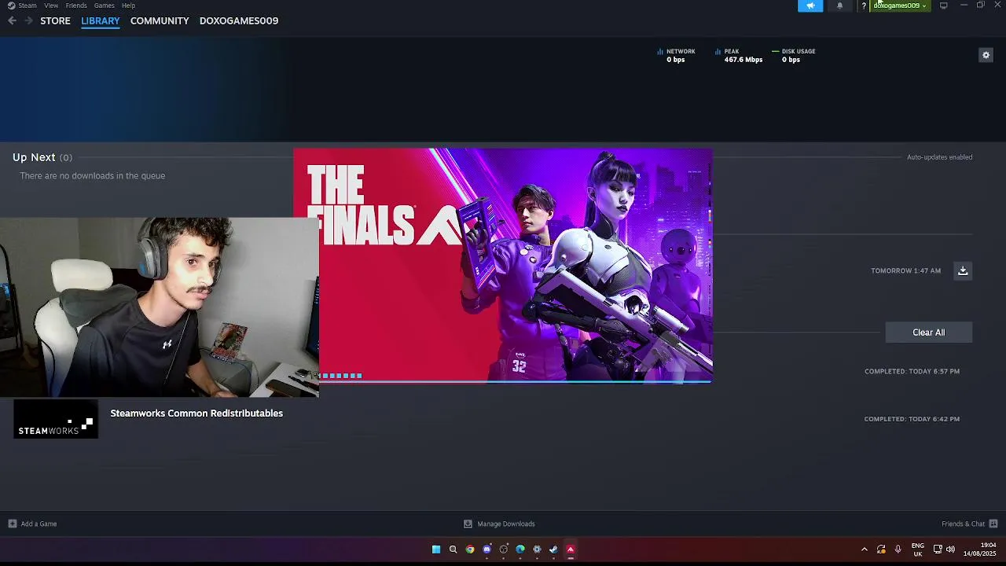Go back with the Steam back arrow
Viewport: 1006px width, 566px height.
(x=12, y=20)
